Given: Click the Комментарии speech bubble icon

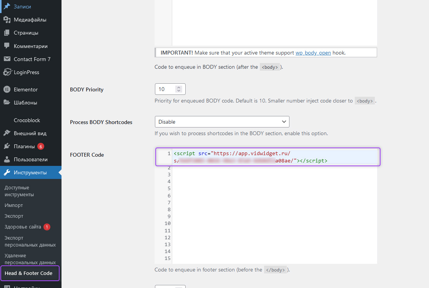Looking at the screenshot, I should (7, 46).
